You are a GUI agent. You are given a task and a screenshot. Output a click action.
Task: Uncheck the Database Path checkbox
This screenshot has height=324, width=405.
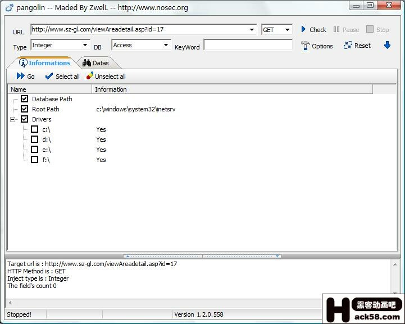point(24,99)
